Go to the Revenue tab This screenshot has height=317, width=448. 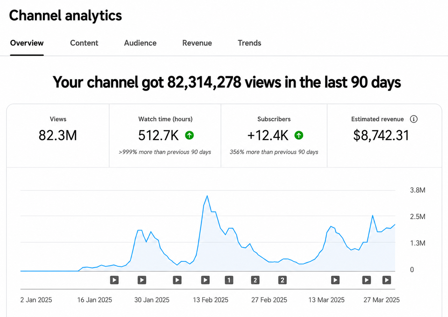(197, 43)
